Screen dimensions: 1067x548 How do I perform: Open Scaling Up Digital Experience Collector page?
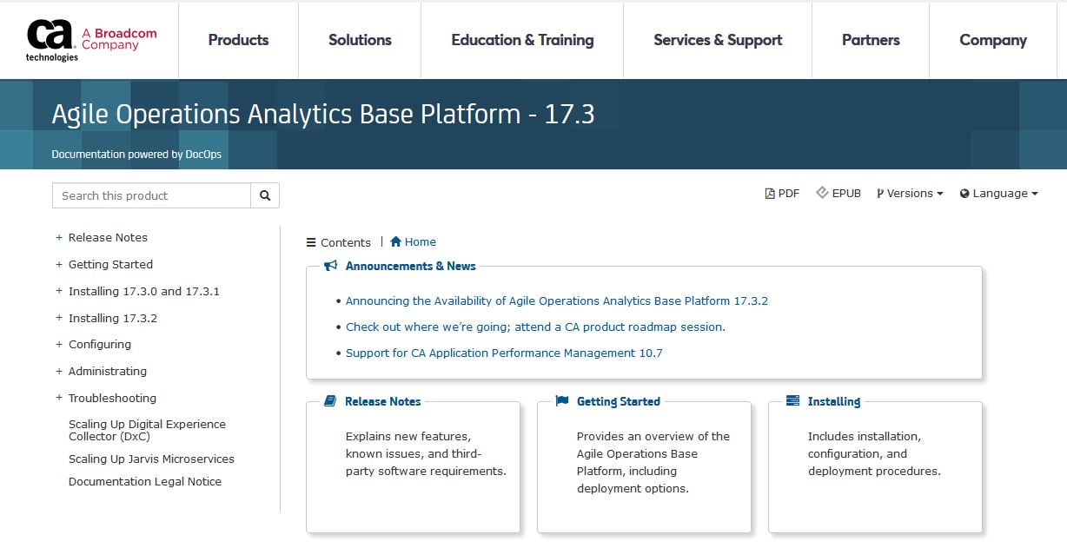pyautogui.click(x=147, y=430)
